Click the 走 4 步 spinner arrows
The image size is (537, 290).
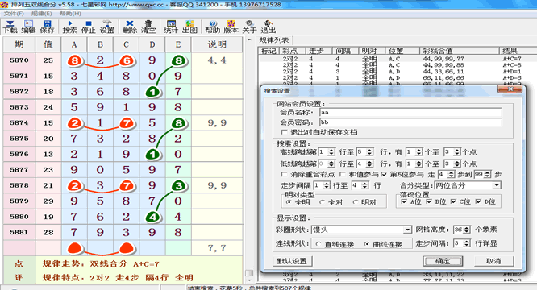(x=451, y=175)
